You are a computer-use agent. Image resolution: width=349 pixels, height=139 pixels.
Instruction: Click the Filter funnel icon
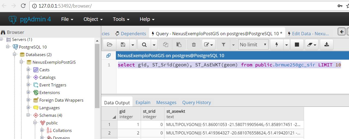tap(224, 44)
